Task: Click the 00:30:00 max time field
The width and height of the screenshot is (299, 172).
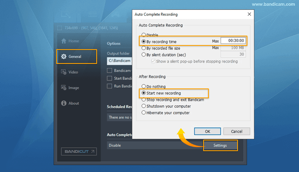Action: [x=233, y=41]
